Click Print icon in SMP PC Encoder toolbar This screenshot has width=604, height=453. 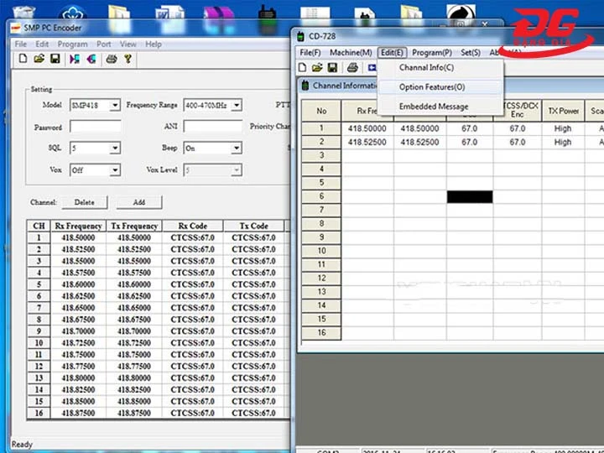pos(112,59)
